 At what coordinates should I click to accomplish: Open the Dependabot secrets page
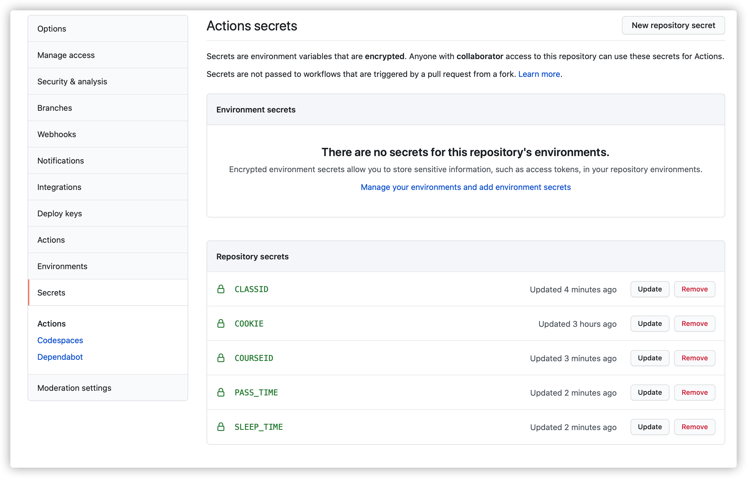[x=60, y=357]
